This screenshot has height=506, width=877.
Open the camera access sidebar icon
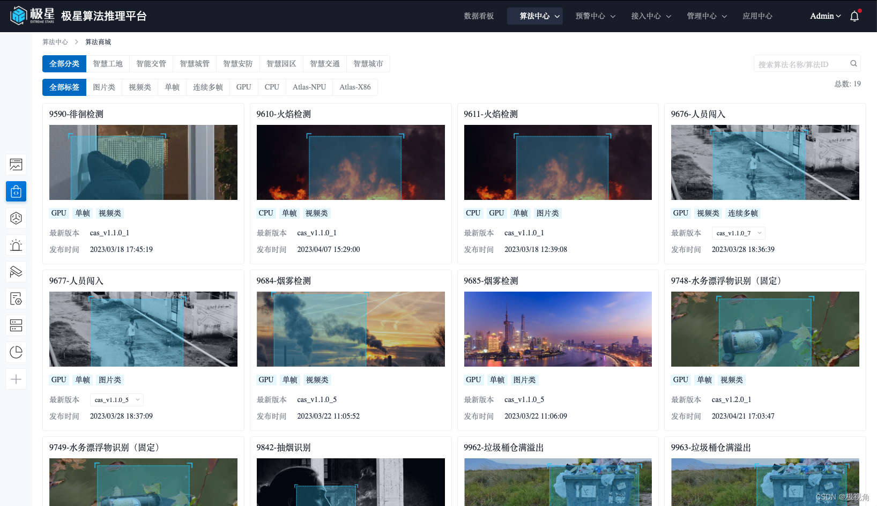(x=16, y=272)
